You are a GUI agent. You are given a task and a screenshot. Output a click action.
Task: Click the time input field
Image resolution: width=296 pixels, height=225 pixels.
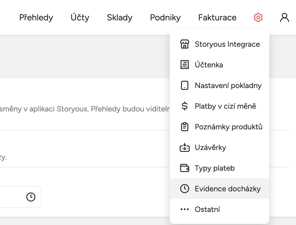pyautogui.click(x=16, y=197)
